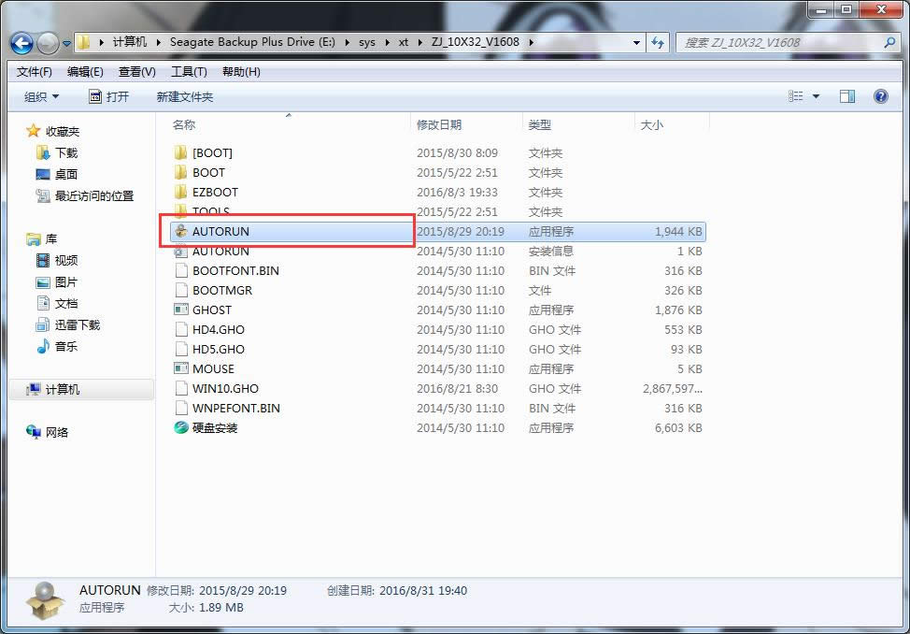The image size is (910, 634).
Task: Select the AUTORUN 安装信息 file icon
Action: 181,251
